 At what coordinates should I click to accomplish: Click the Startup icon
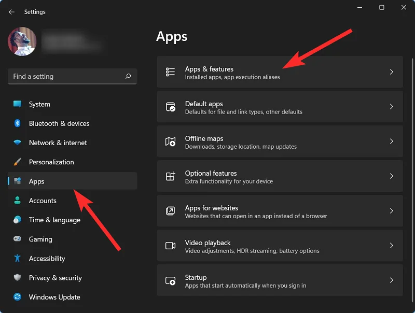170,280
